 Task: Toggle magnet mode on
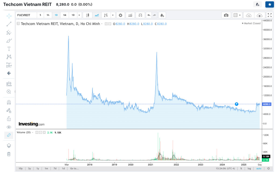click(9, 102)
